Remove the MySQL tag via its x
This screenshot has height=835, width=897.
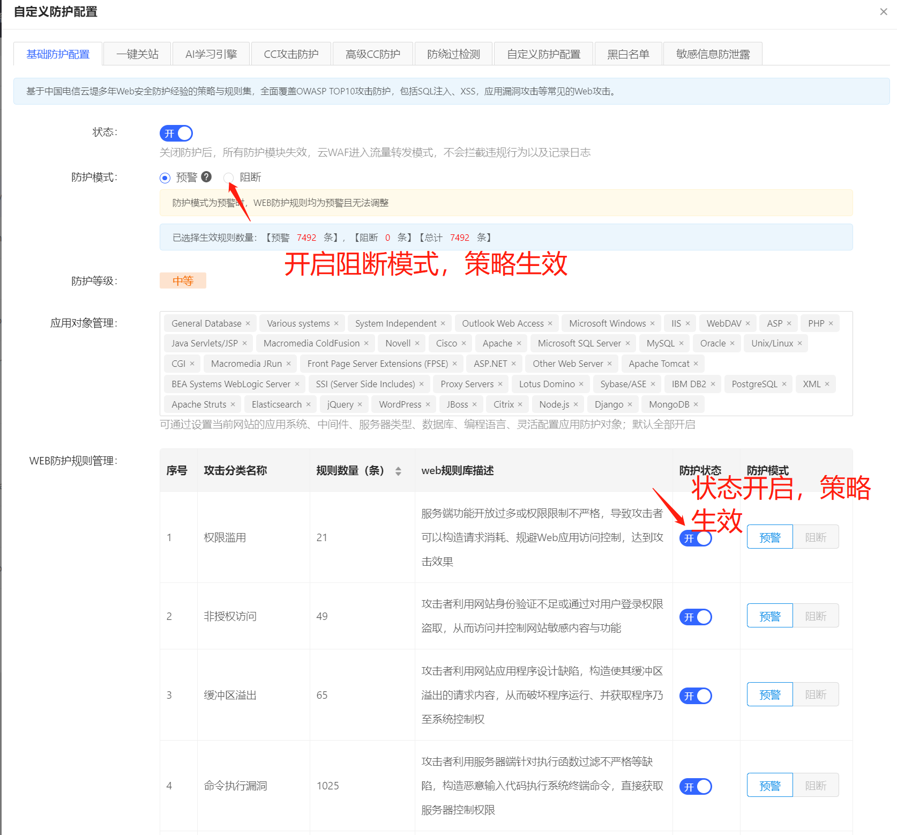pos(681,343)
